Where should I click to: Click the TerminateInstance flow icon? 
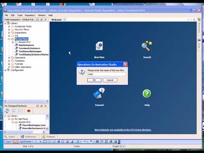[x=17, y=48]
